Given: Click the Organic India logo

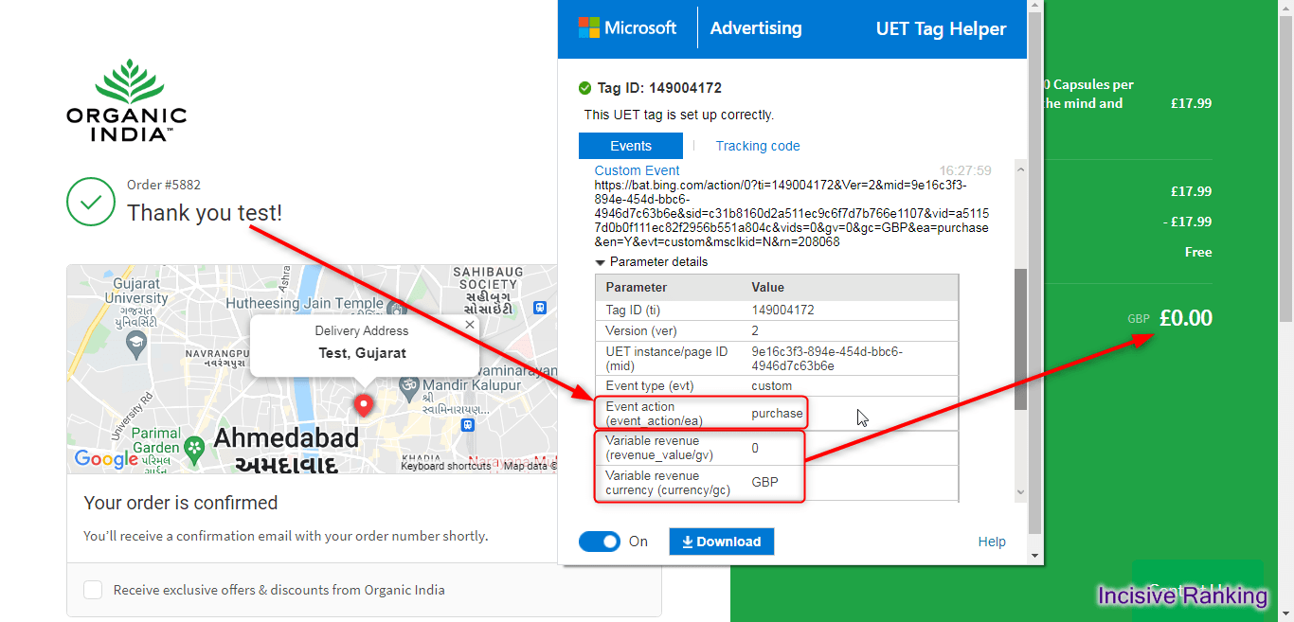Looking at the screenshot, I should [x=126, y=100].
